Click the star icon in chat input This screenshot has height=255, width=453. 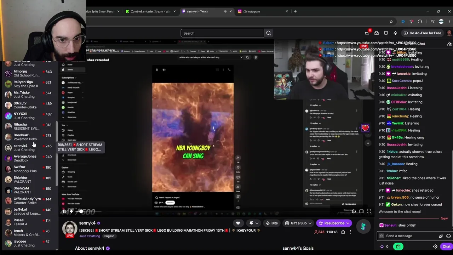click(x=382, y=236)
